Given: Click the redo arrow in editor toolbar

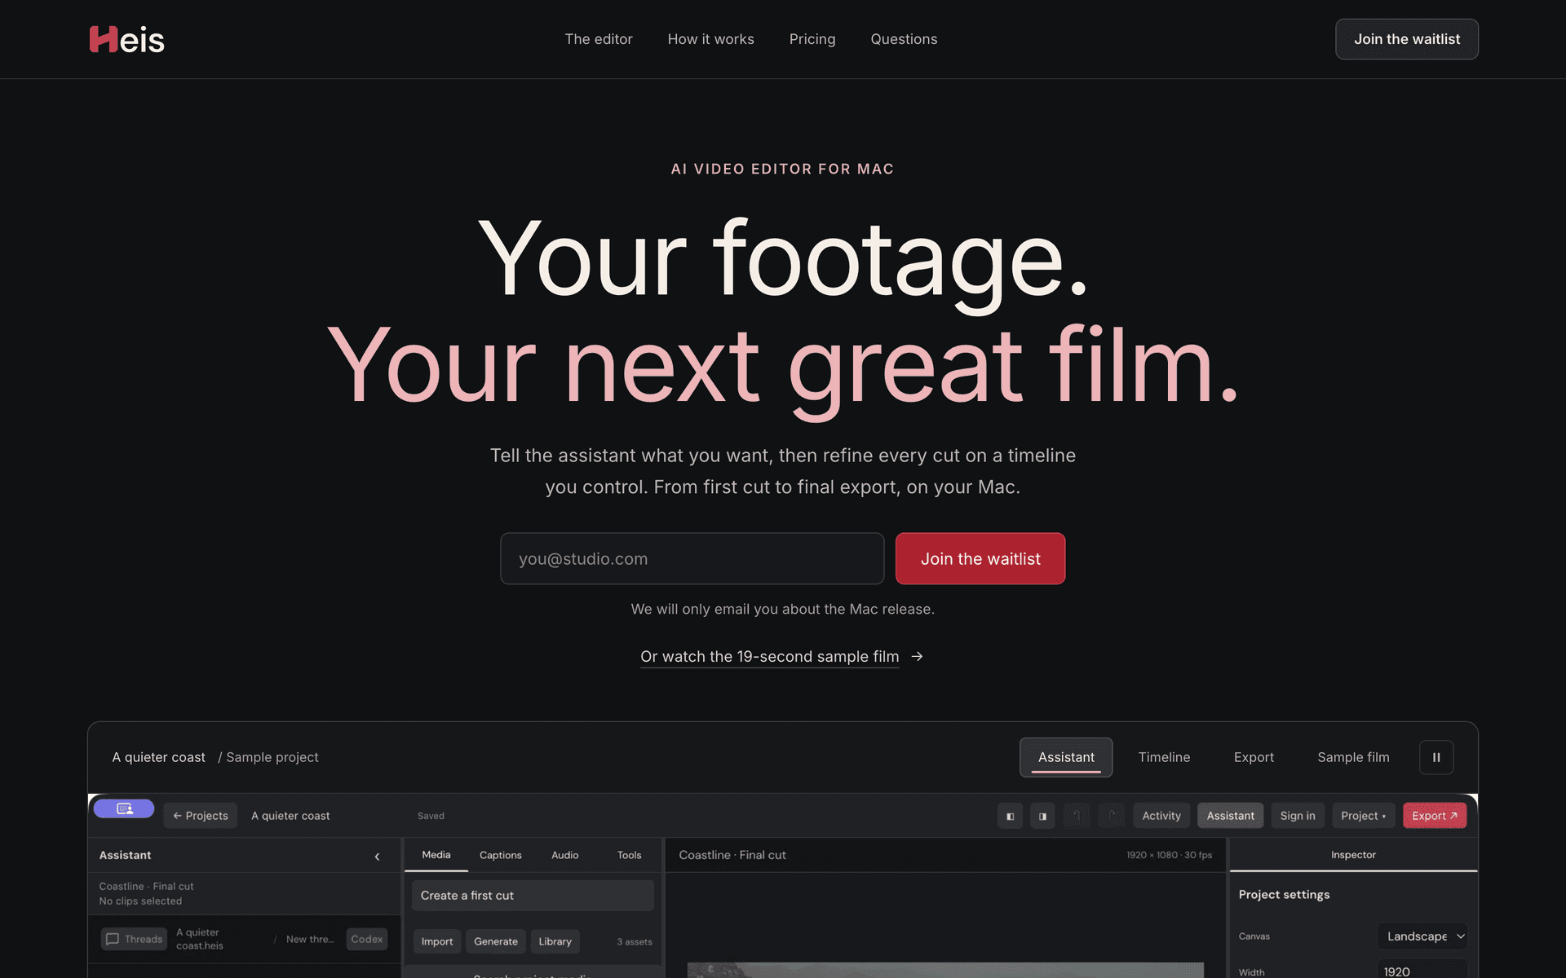Looking at the screenshot, I should 1112,816.
